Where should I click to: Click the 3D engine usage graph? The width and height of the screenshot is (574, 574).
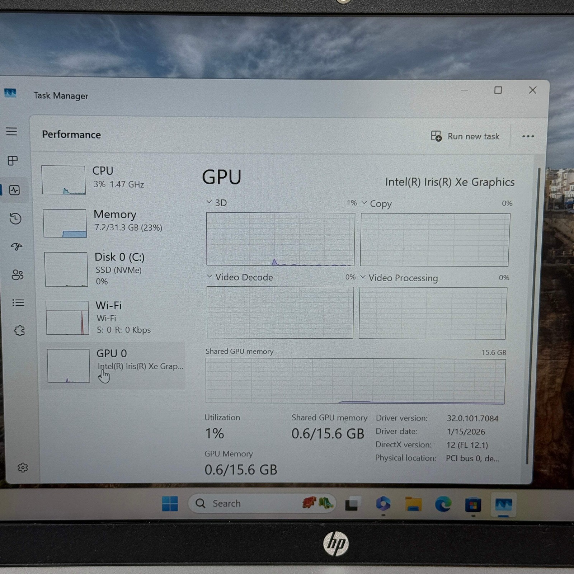pos(281,239)
